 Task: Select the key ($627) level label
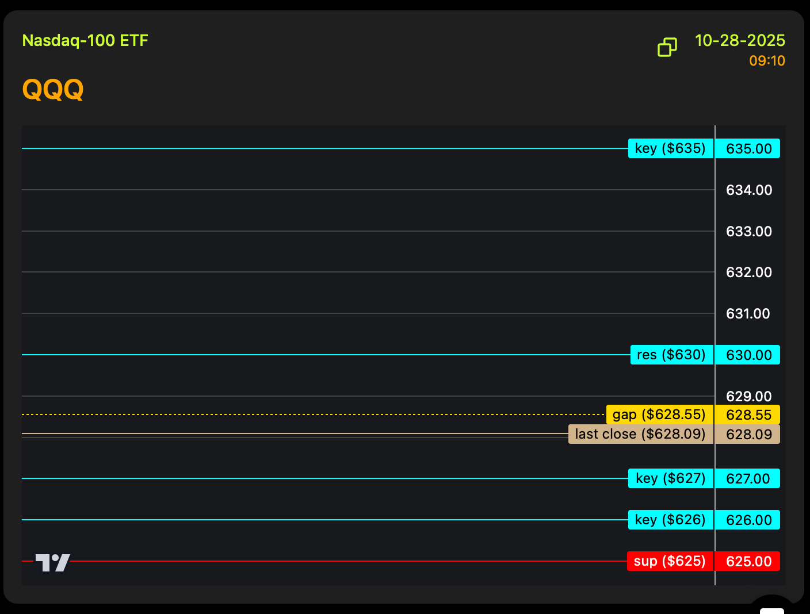(x=670, y=478)
